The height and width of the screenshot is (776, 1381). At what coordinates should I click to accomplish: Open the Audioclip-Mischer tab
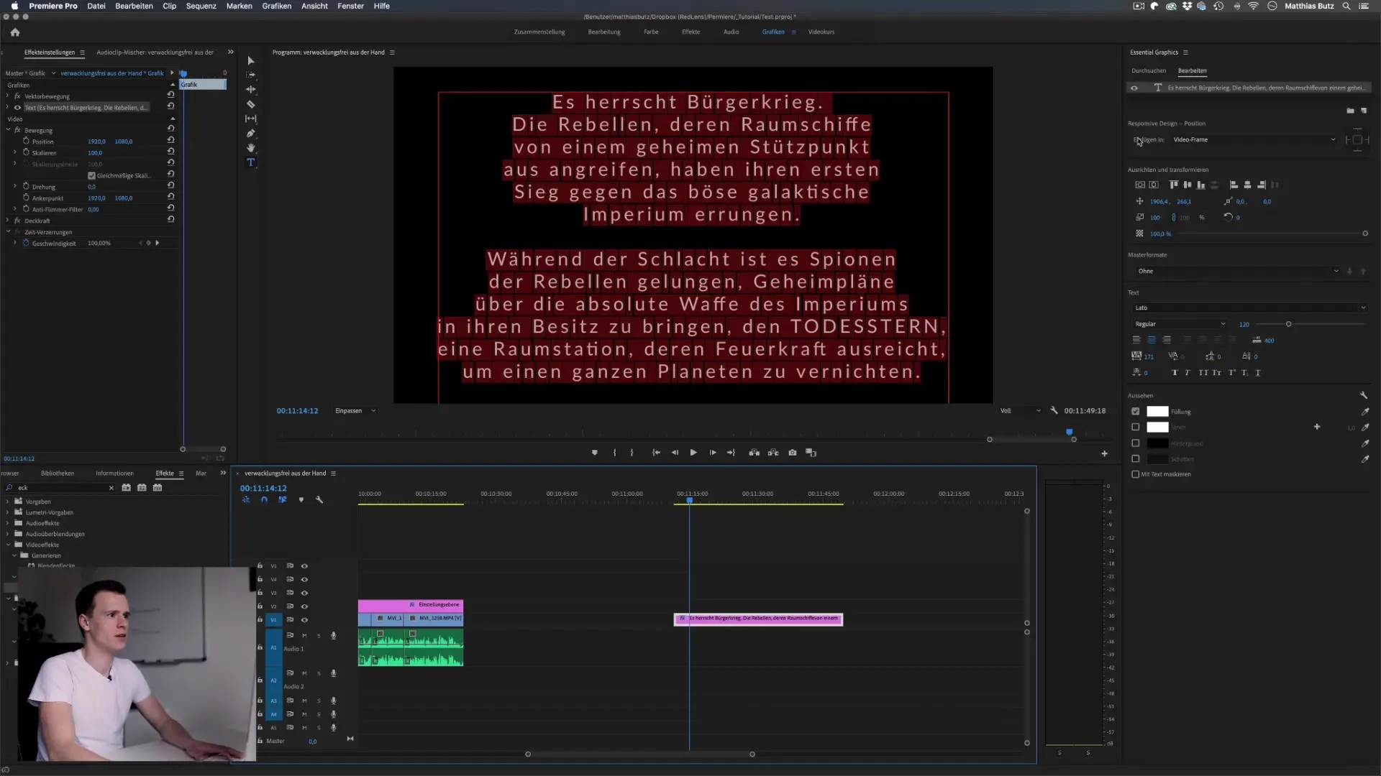pyautogui.click(x=155, y=52)
